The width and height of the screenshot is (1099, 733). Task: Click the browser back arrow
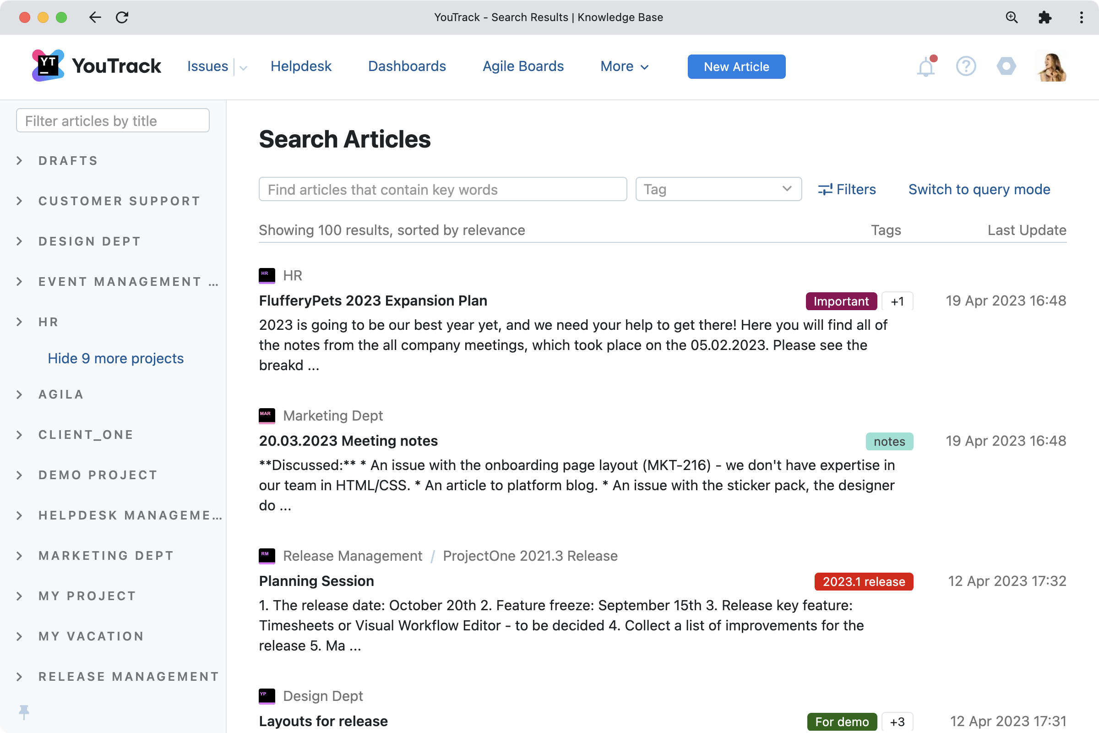click(95, 17)
